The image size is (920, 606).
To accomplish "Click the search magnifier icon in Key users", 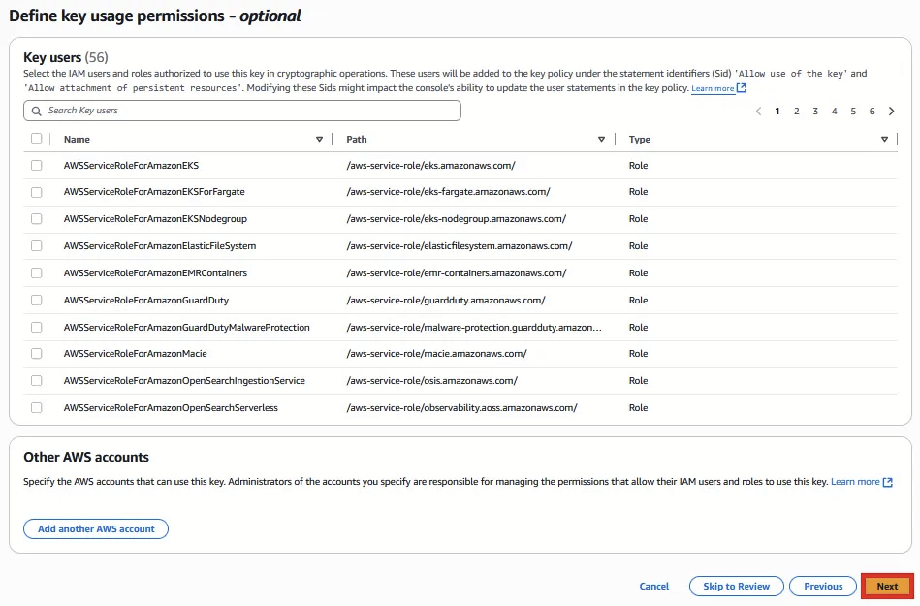I will tap(37, 111).
